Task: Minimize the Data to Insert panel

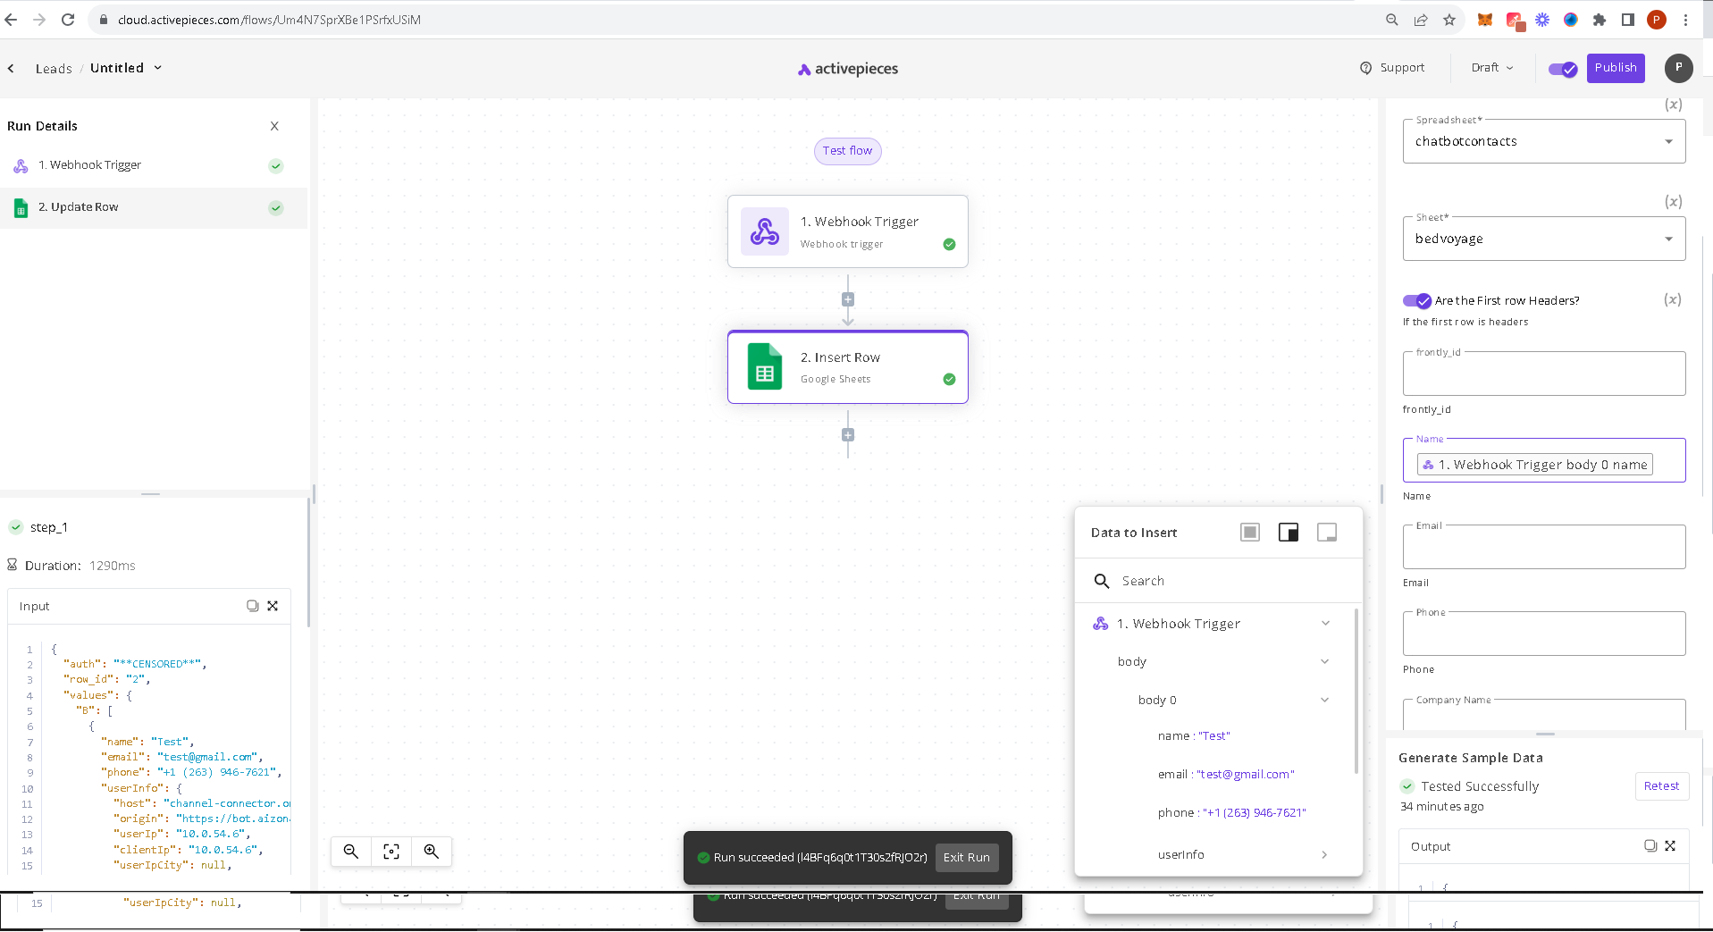Action: point(1327,533)
